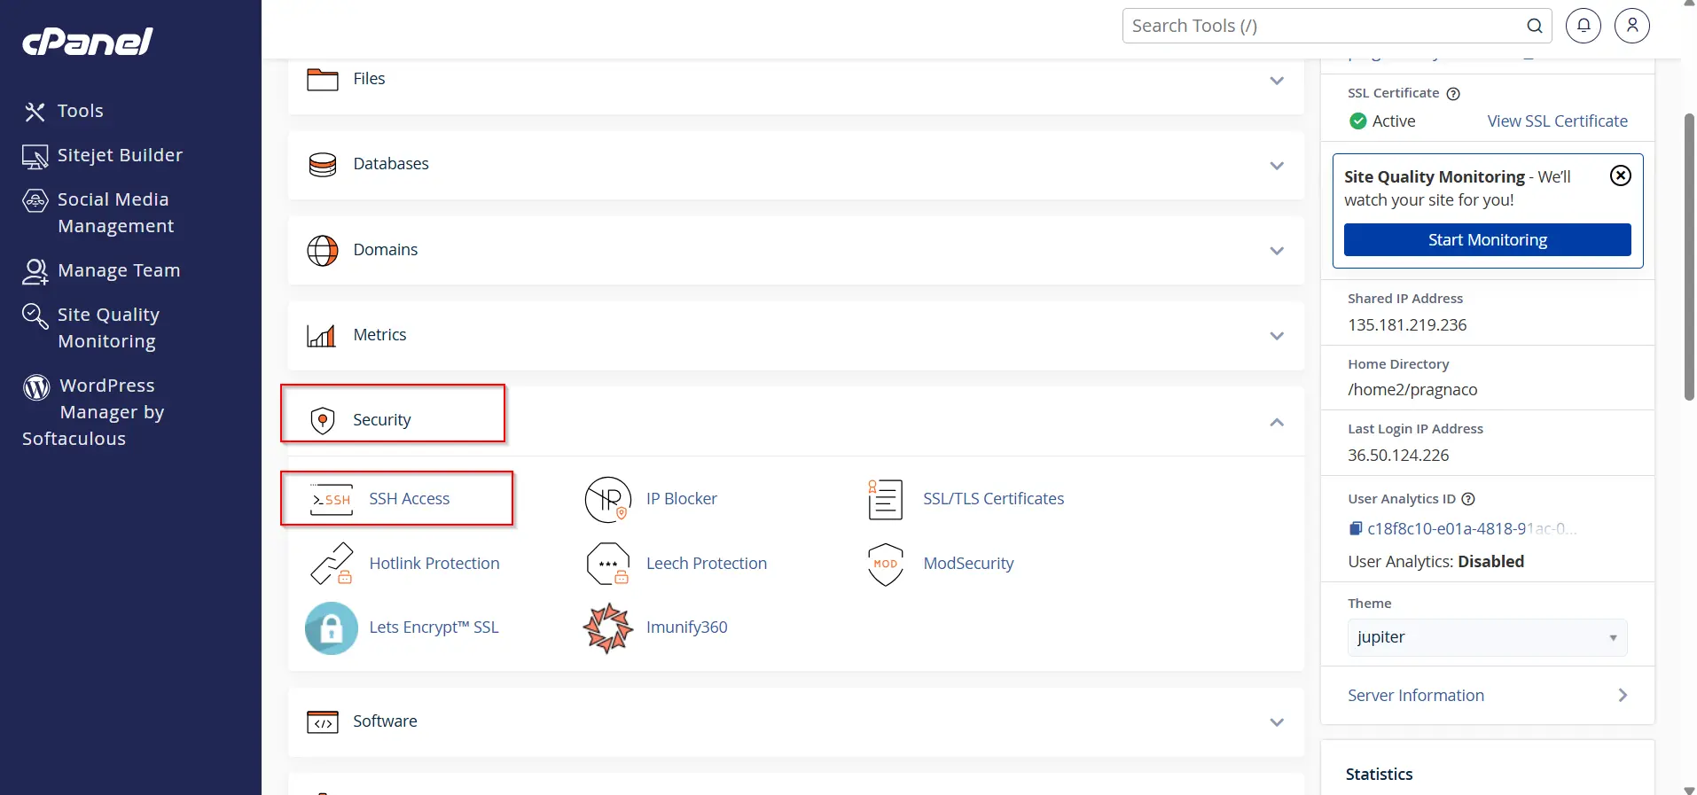1697x795 pixels.
Task: Click the Lets Encrypt SSL padlock icon
Action: [x=332, y=628]
